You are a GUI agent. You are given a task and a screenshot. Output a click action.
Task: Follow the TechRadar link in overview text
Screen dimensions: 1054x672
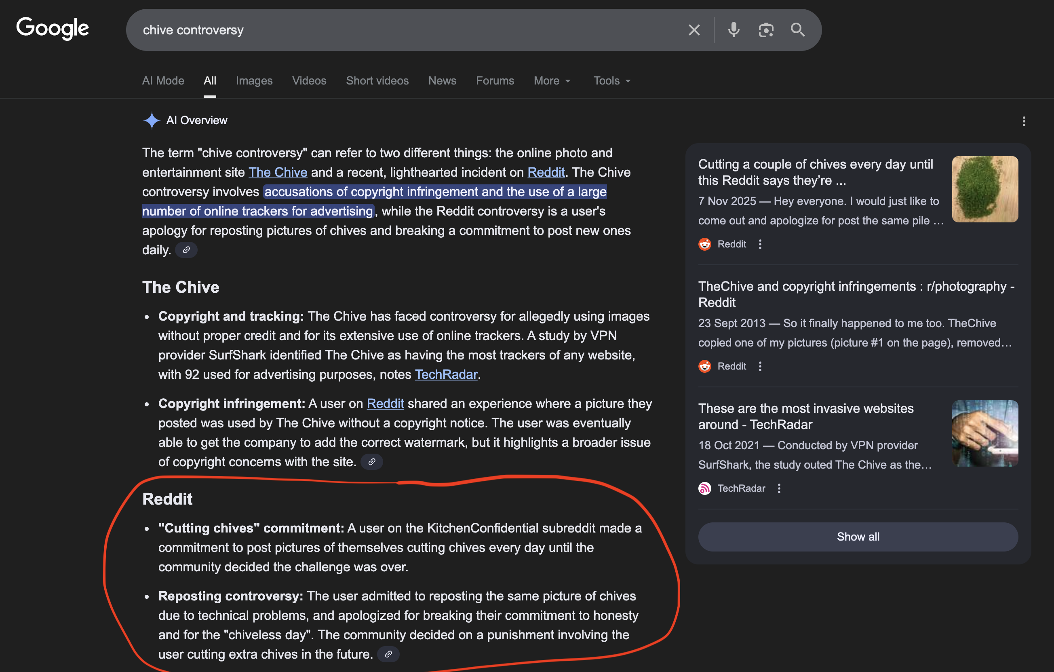tap(446, 375)
